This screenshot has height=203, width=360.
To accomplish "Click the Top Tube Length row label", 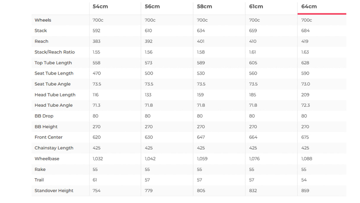I will click(x=53, y=63).
